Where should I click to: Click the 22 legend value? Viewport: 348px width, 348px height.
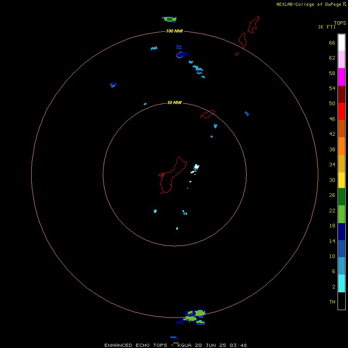(x=332, y=210)
